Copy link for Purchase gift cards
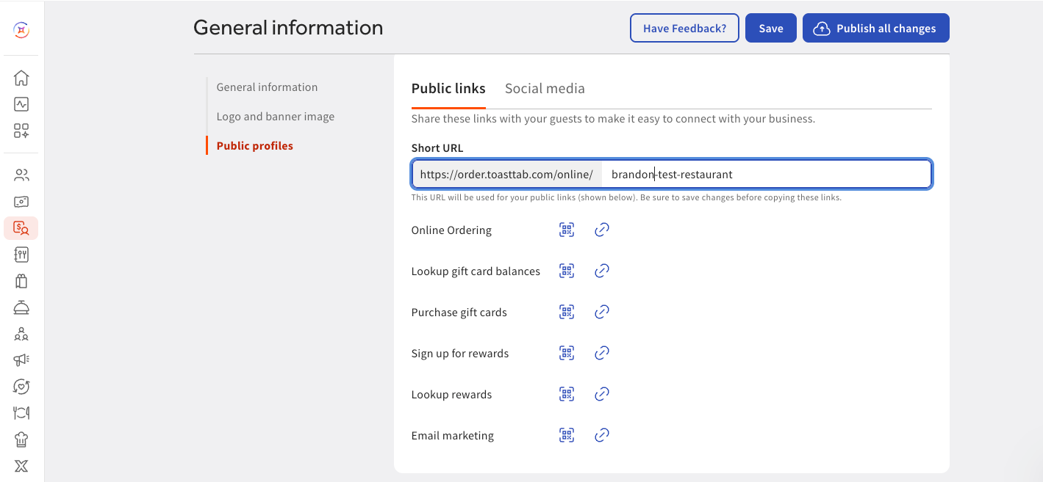 pyautogui.click(x=602, y=312)
